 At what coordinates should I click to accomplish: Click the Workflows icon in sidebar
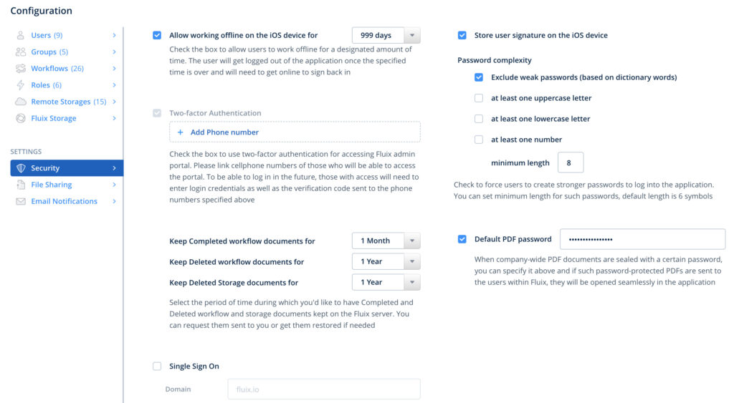20,69
